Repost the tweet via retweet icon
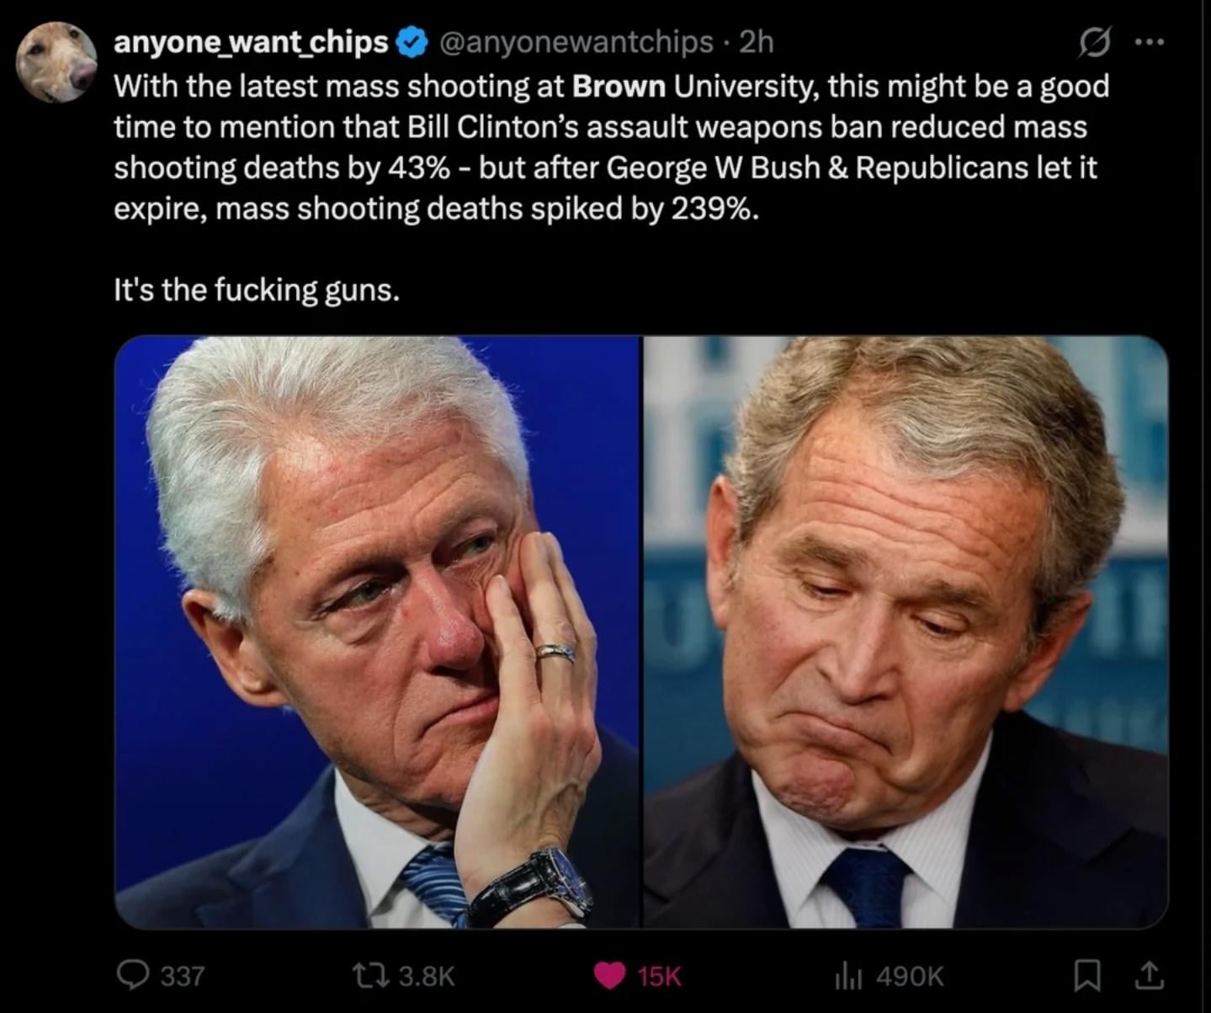Screen dimensions: 1211x1013 370,975
